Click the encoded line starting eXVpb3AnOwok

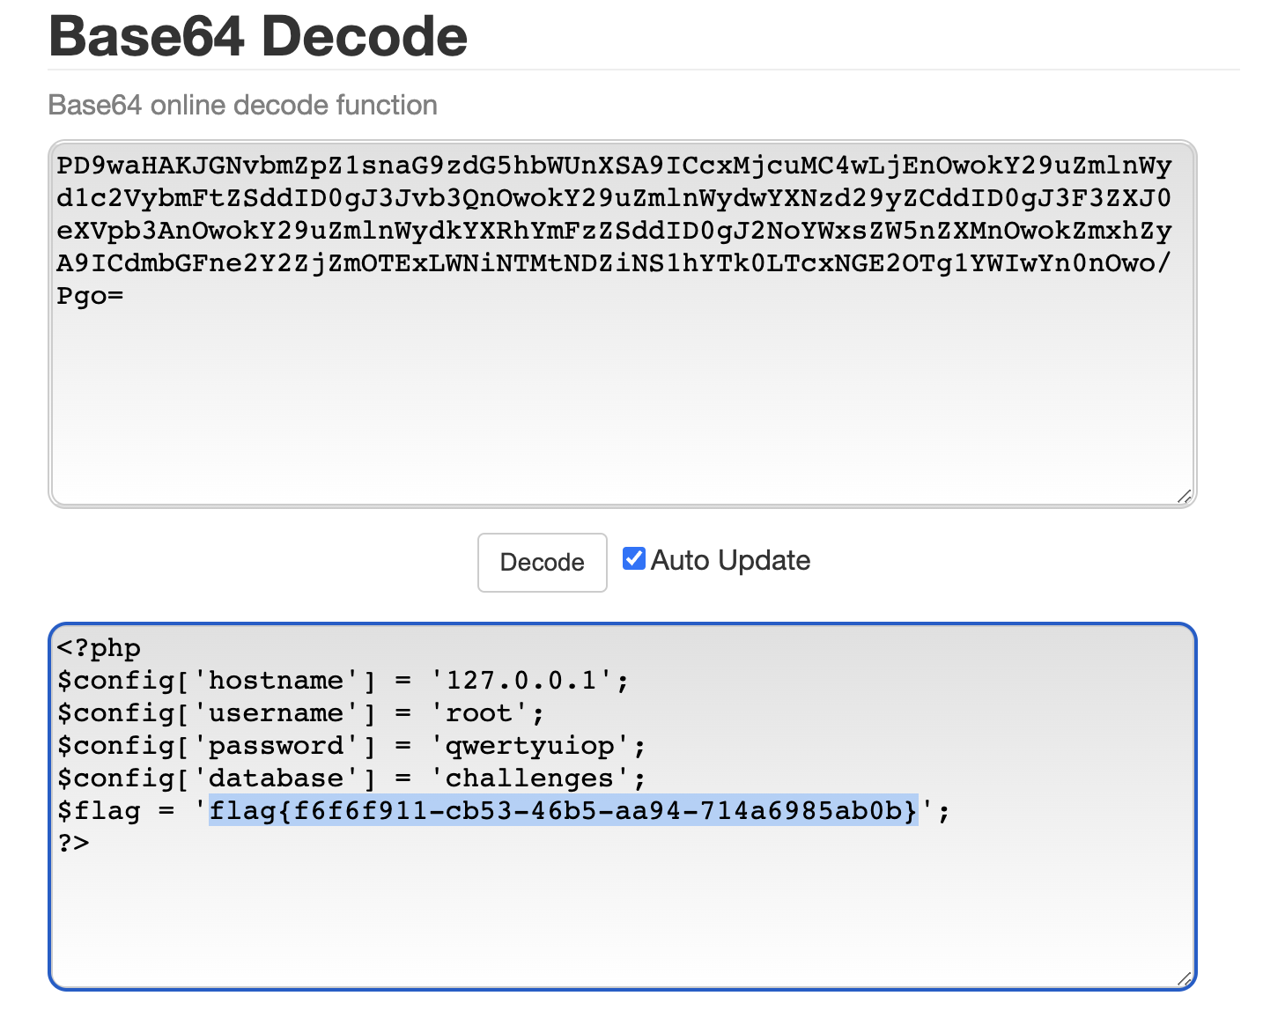pos(615,231)
